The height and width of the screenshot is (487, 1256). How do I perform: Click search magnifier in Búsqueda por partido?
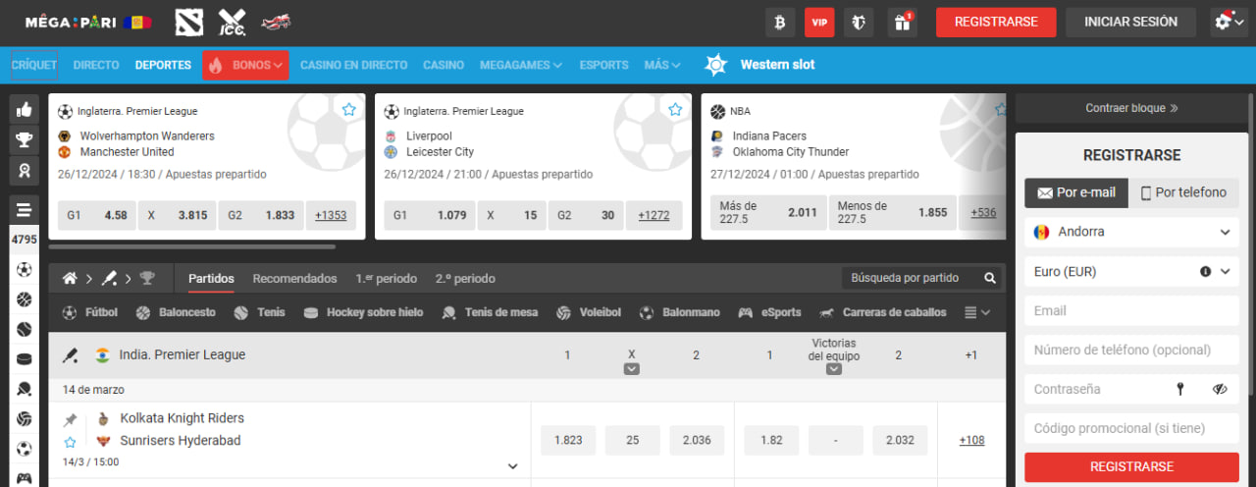tap(990, 279)
